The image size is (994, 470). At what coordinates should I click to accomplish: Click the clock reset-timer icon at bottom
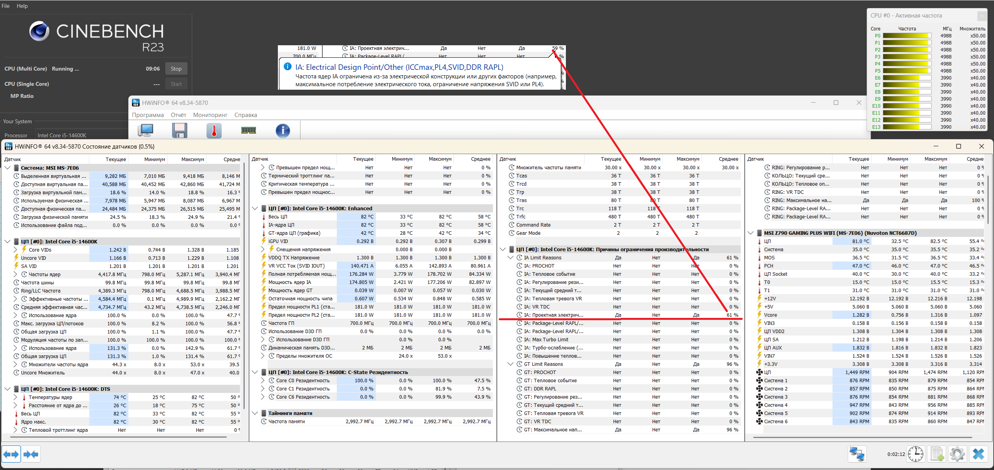click(x=915, y=454)
